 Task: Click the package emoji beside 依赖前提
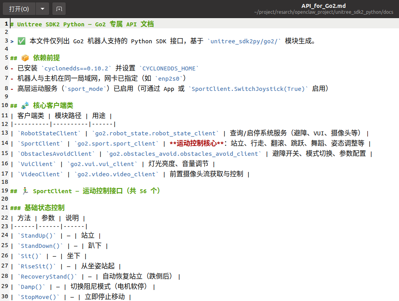(x=25, y=58)
